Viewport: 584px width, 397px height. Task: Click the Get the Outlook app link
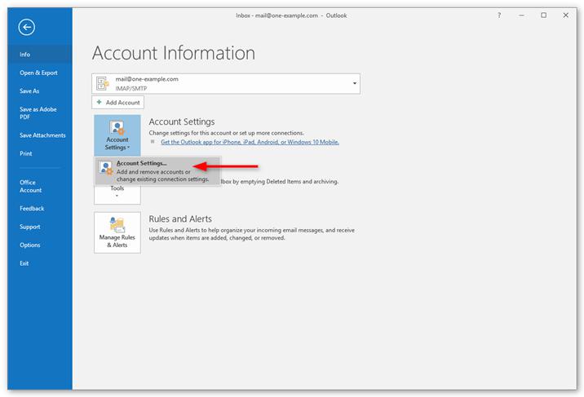(250, 142)
